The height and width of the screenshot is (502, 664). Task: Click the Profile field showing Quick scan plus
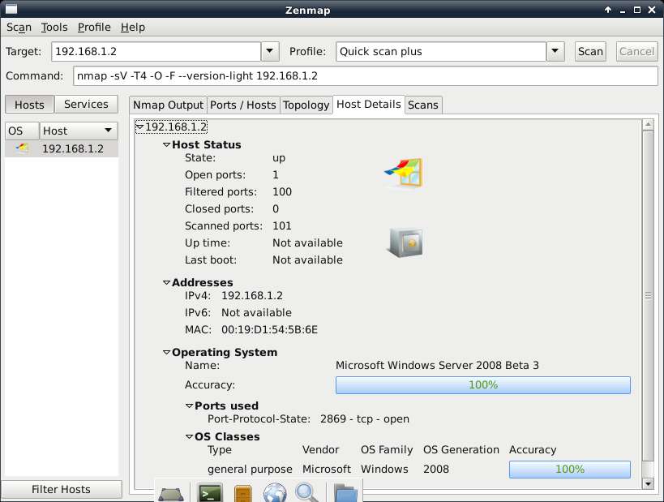pyautogui.click(x=441, y=51)
